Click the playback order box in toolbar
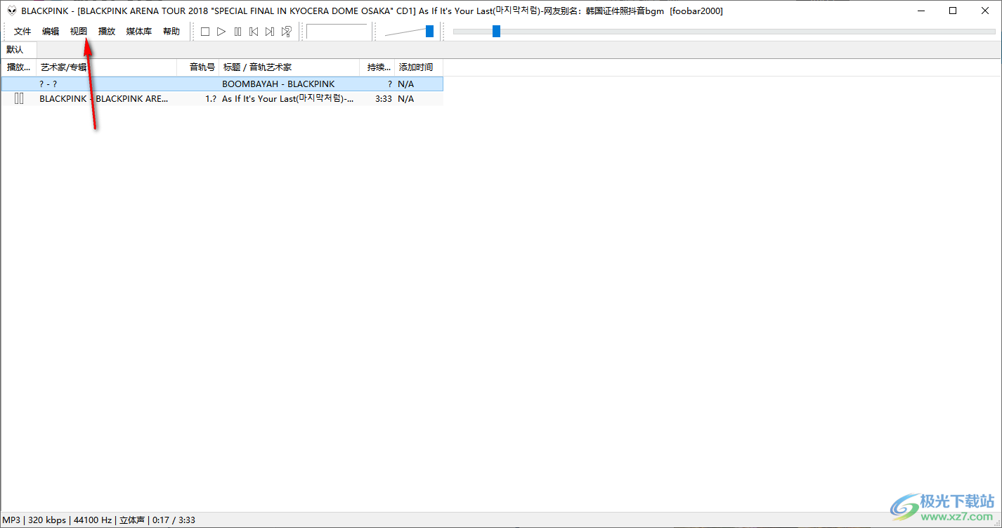Image resolution: width=1002 pixels, height=528 pixels. 337,32
